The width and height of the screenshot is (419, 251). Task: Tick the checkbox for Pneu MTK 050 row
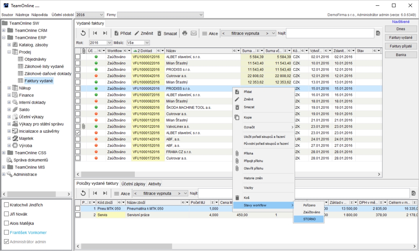[78, 209]
